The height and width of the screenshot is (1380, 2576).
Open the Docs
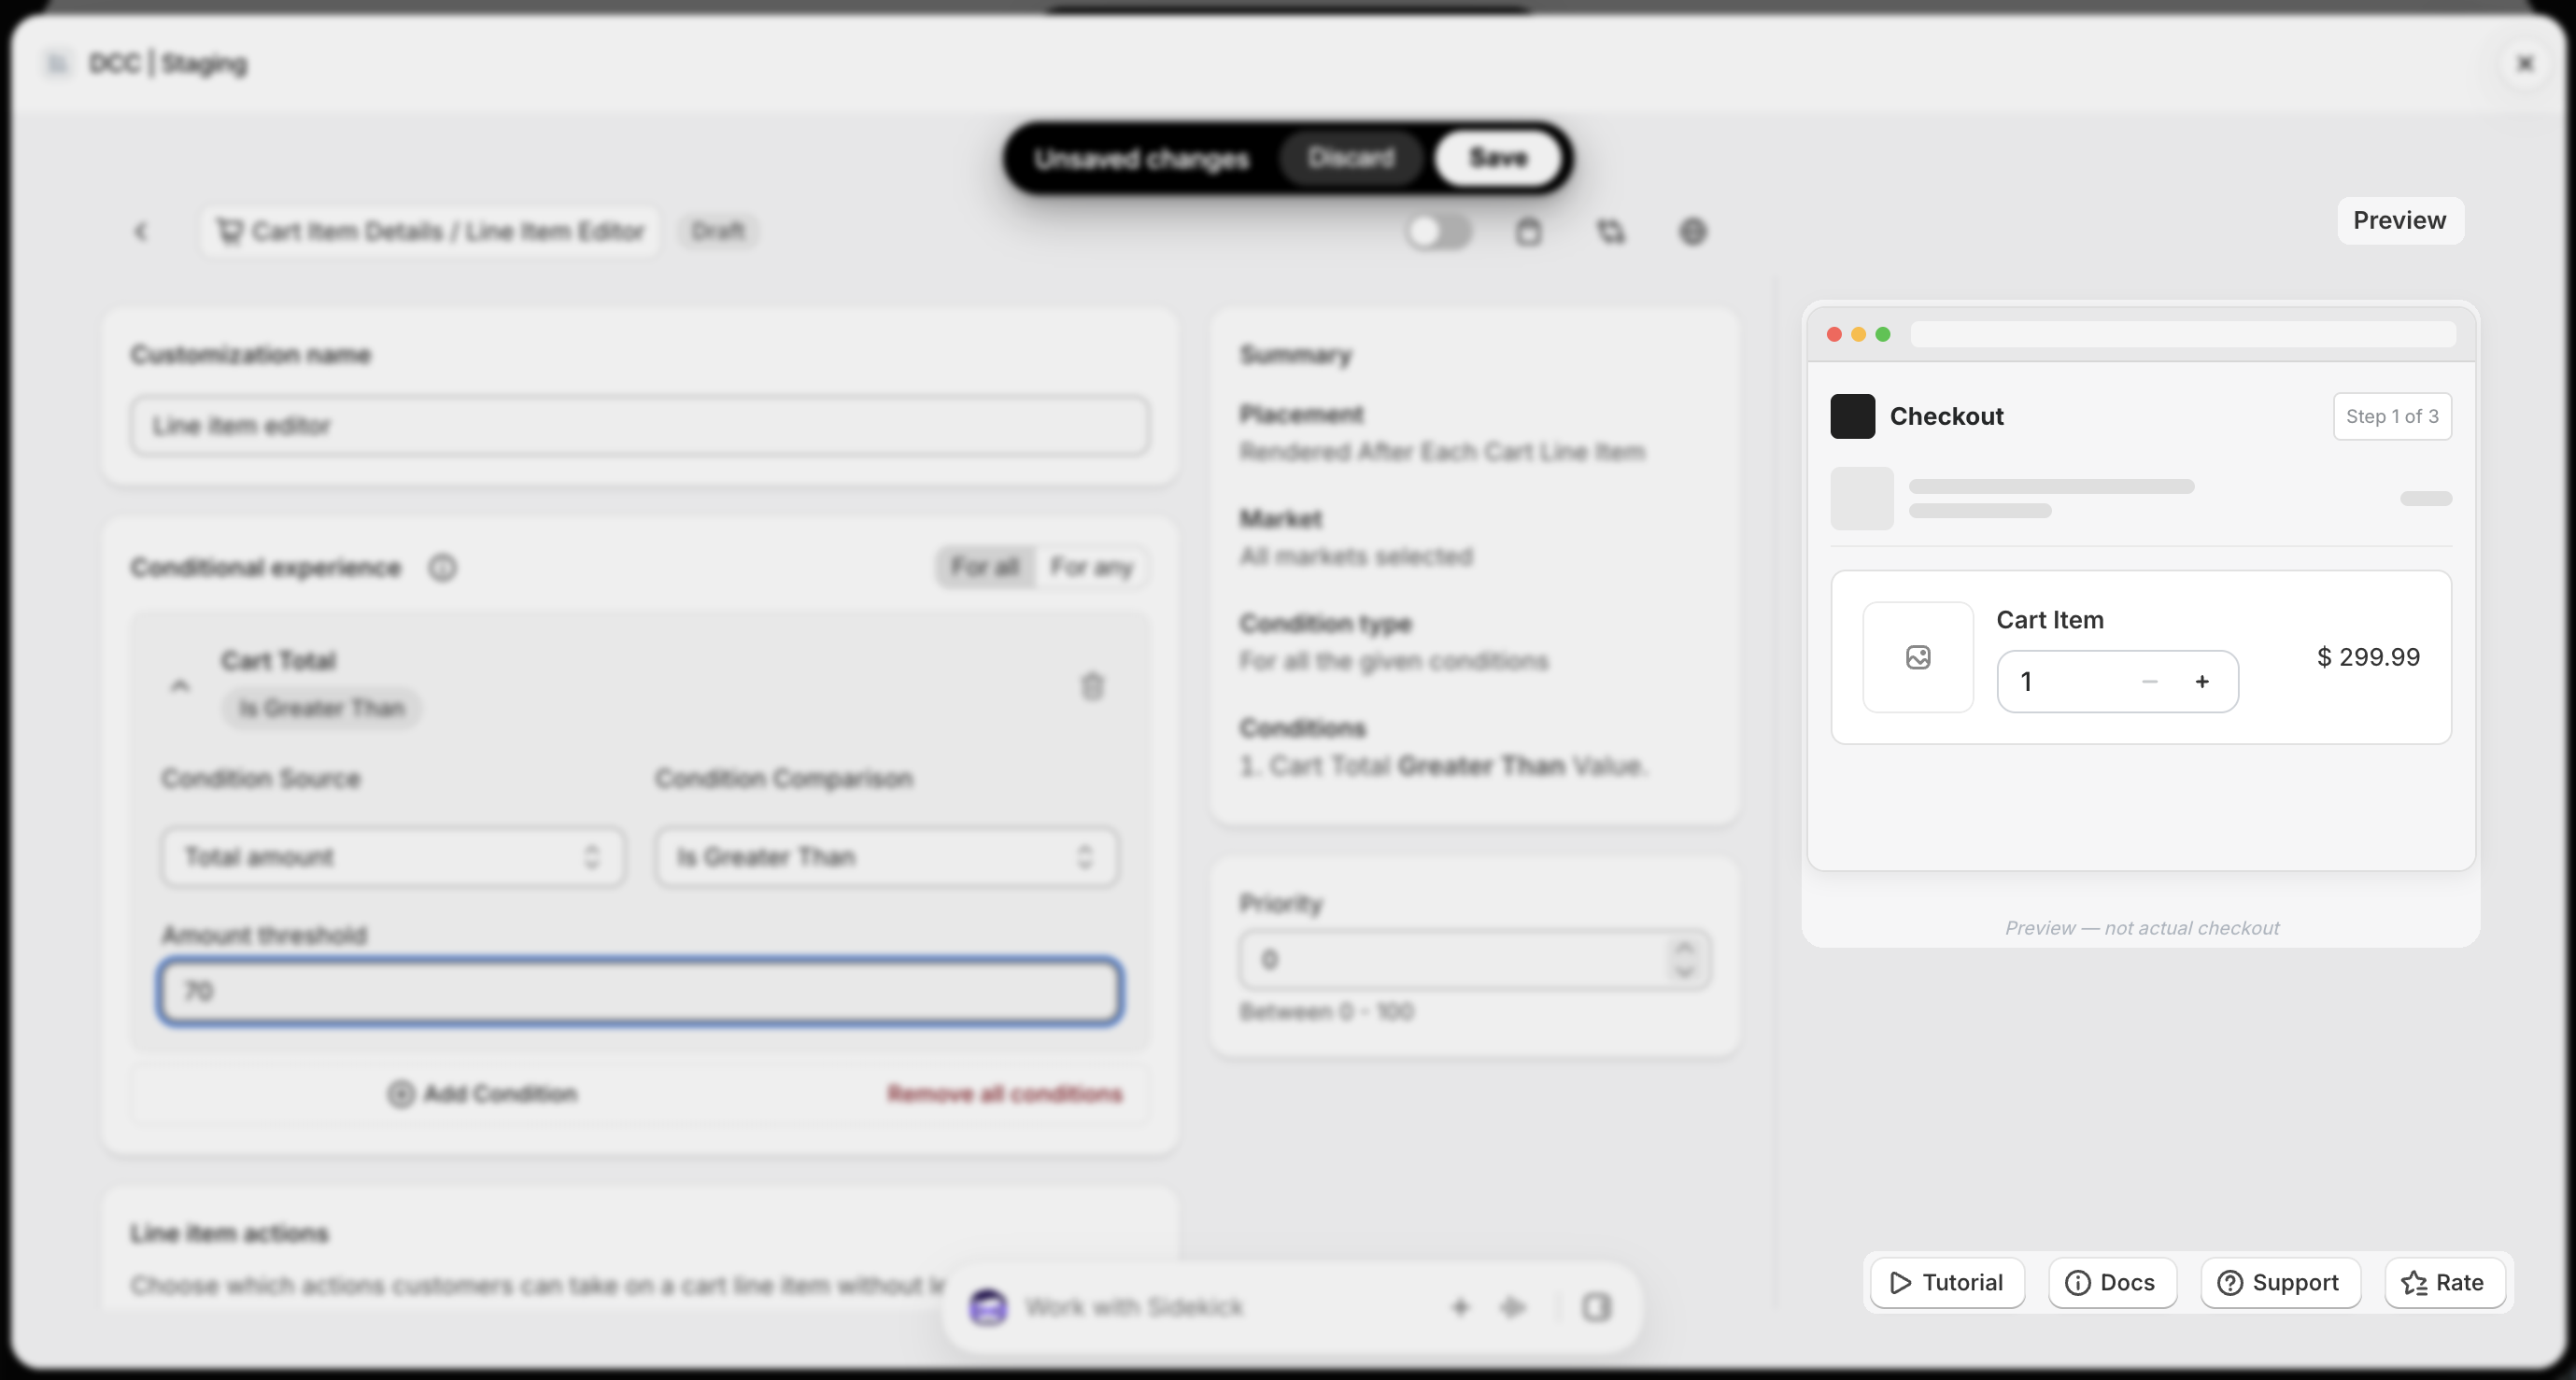(2111, 1283)
